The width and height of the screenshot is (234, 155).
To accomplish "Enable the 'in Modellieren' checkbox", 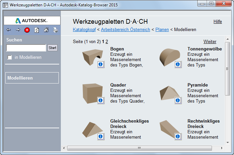I will (10, 57).
